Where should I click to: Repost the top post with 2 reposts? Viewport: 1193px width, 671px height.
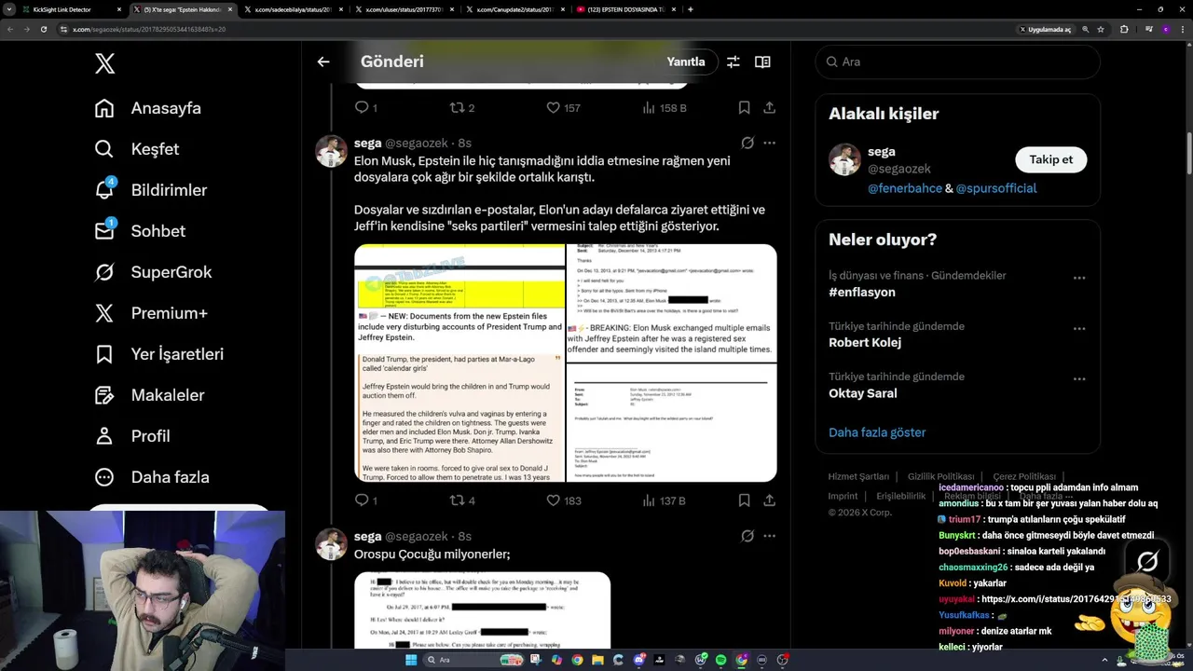[462, 108]
